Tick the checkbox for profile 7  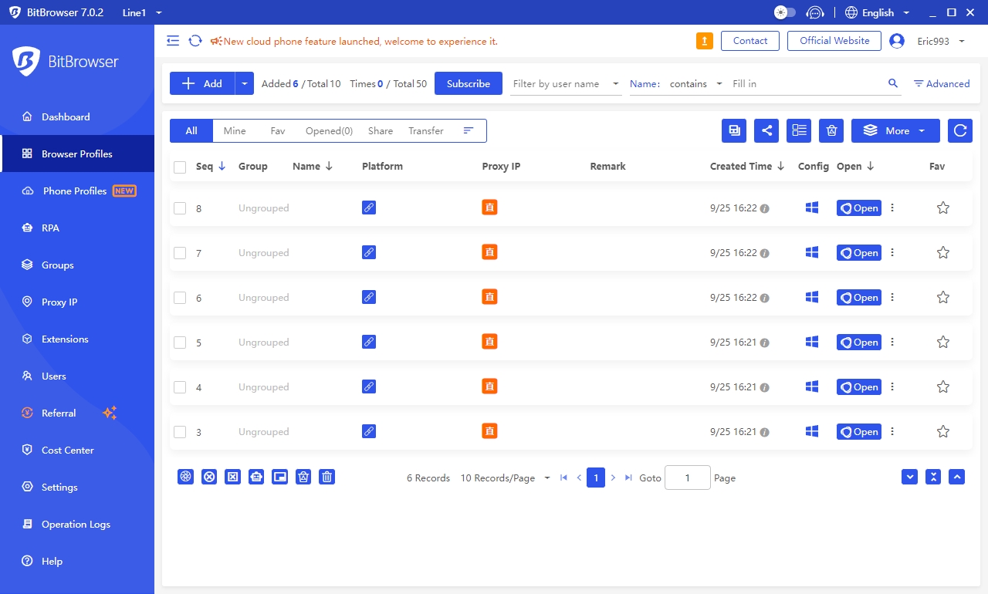tap(180, 253)
